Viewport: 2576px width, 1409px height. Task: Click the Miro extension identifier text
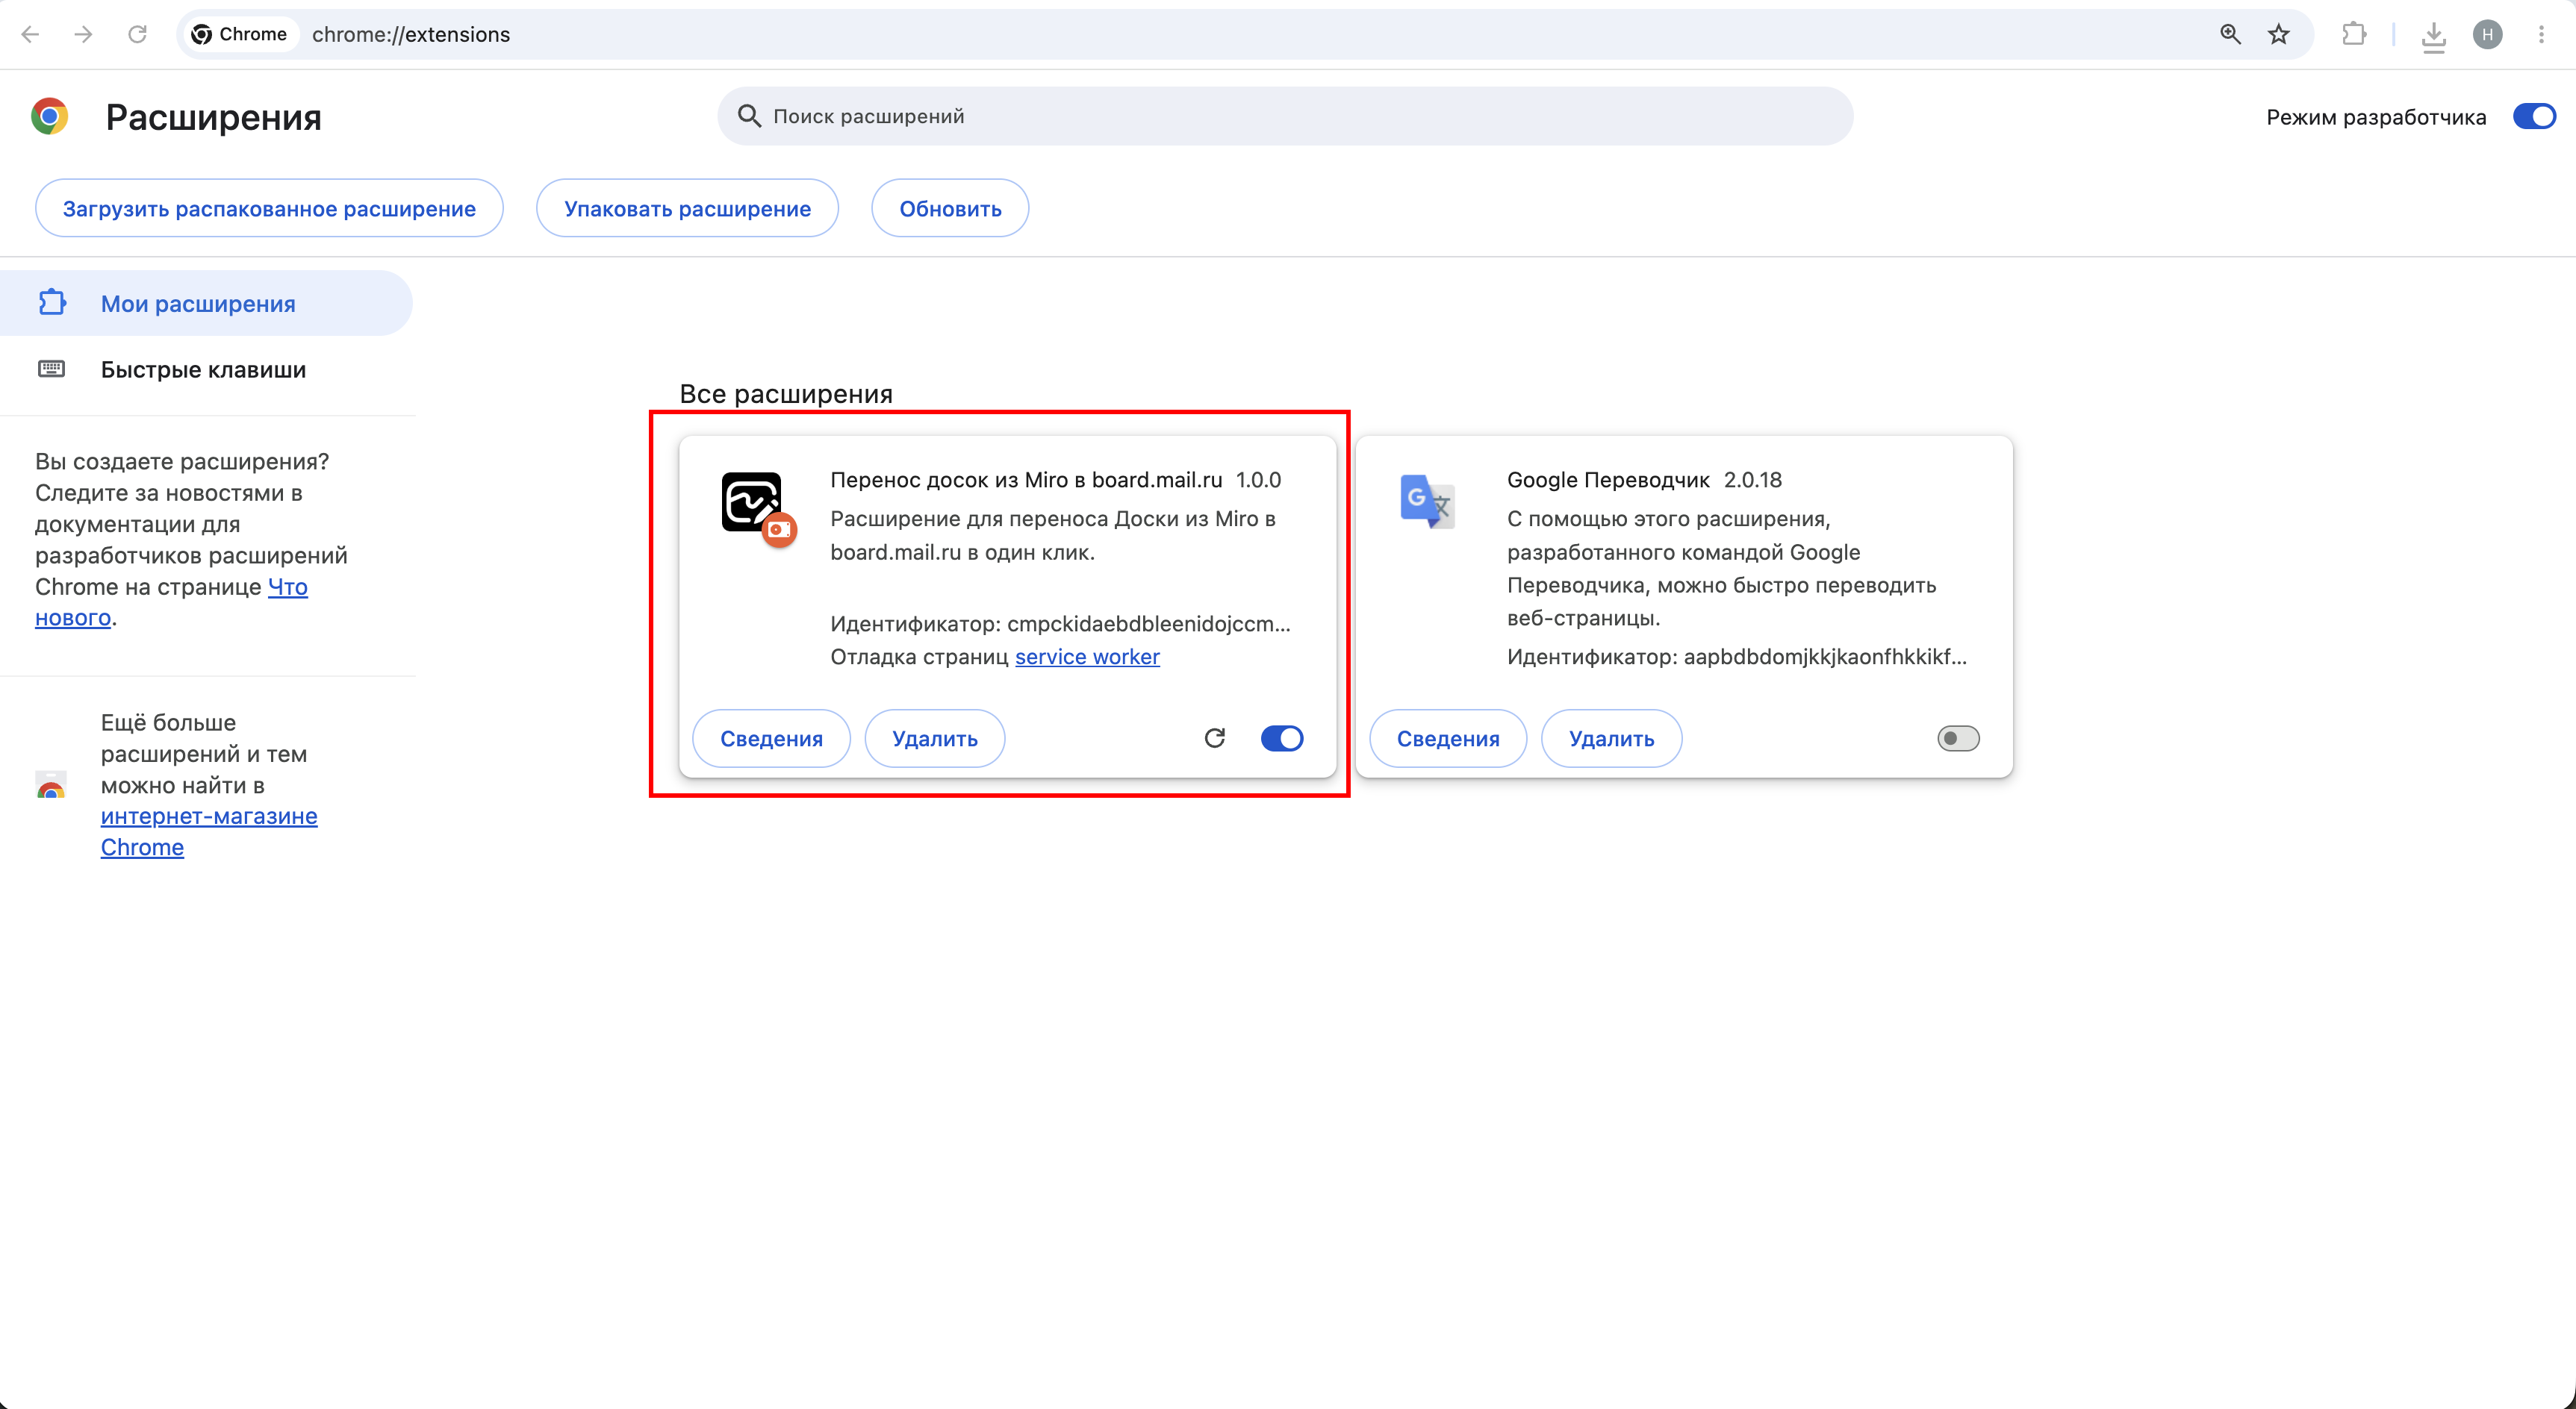point(1060,624)
